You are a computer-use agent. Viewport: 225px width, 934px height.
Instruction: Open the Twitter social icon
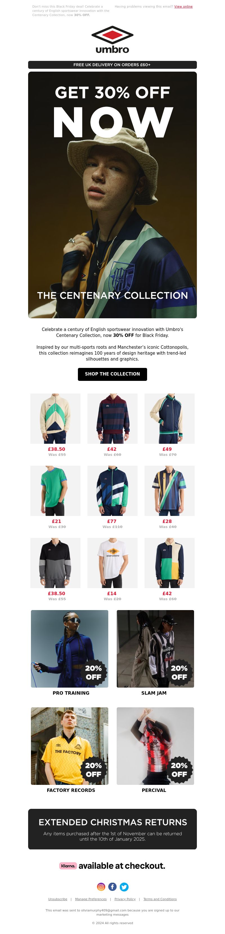(x=124, y=887)
